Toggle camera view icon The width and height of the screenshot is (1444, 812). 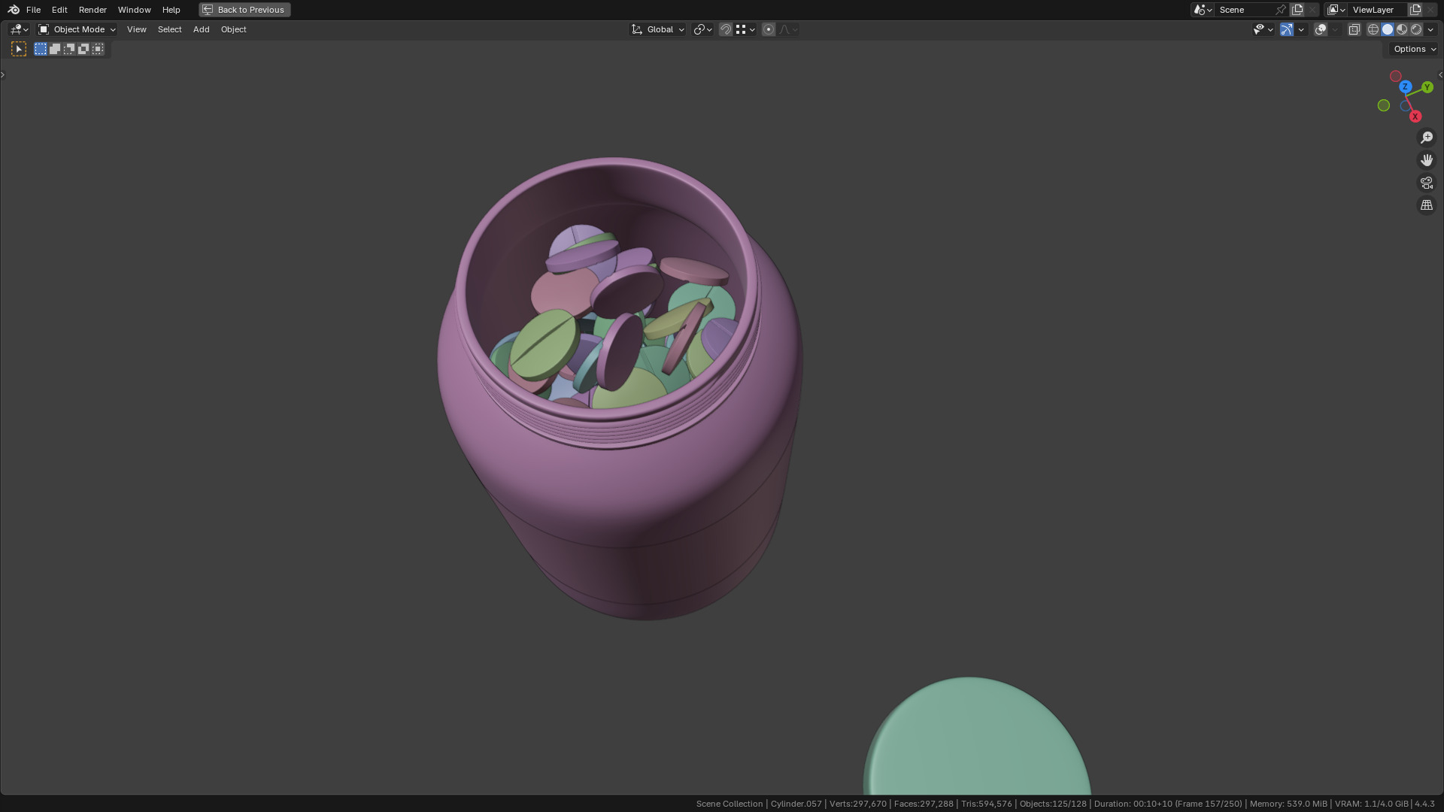(1427, 183)
